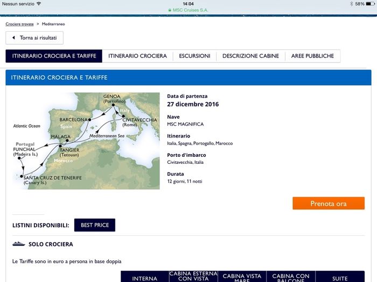Open the Descrizione Cabine tab

(x=250, y=56)
